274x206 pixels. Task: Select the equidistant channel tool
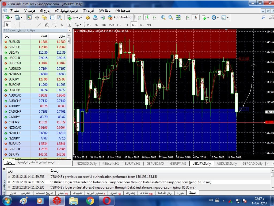[47, 25]
